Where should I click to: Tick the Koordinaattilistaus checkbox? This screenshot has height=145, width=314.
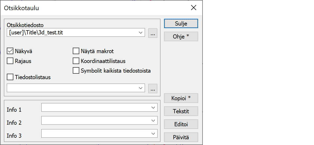pyautogui.click(x=76, y=61)
